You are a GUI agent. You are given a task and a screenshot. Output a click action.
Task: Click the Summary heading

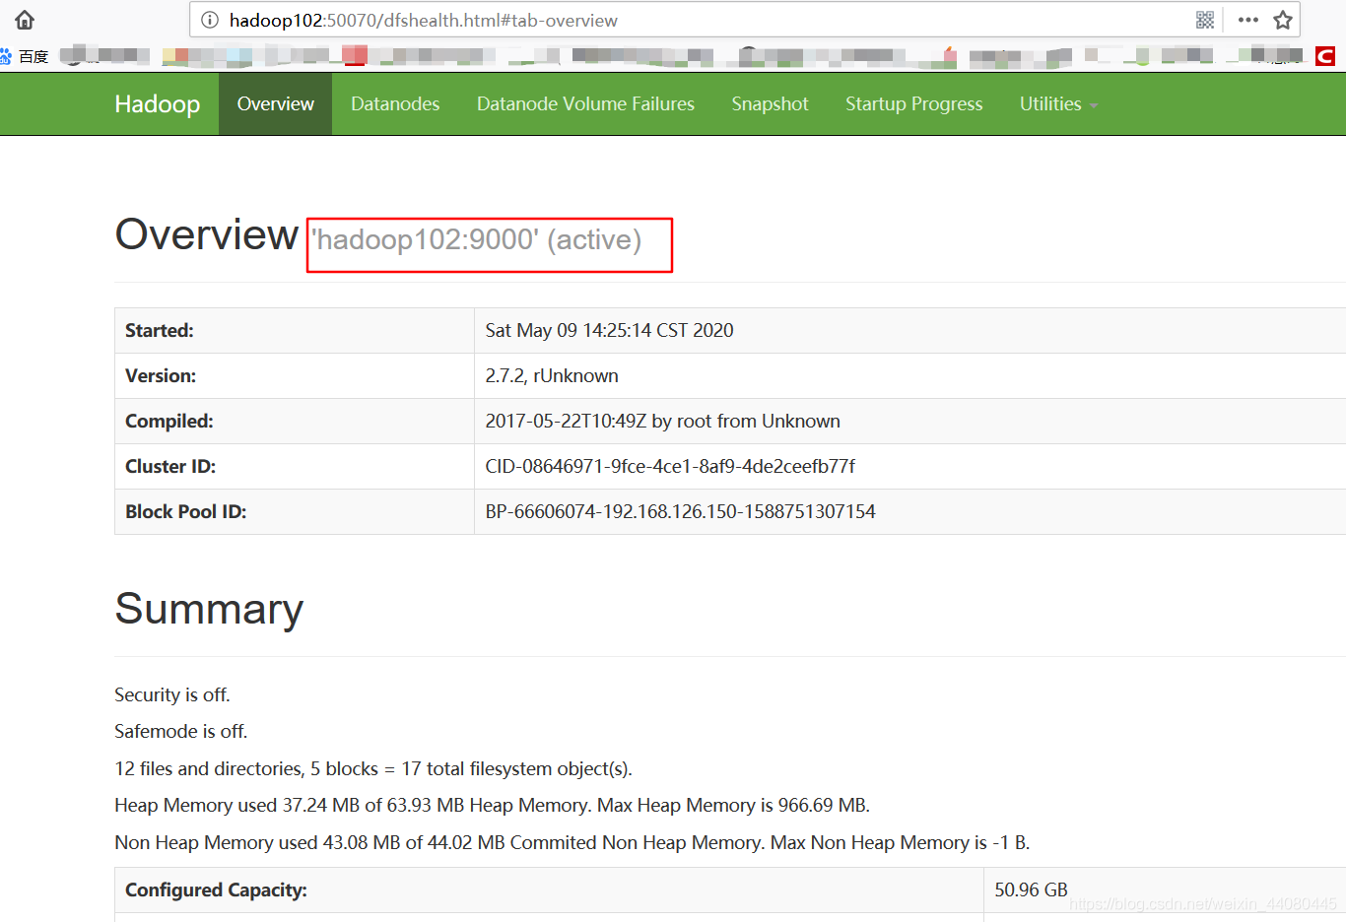(209, 609)
